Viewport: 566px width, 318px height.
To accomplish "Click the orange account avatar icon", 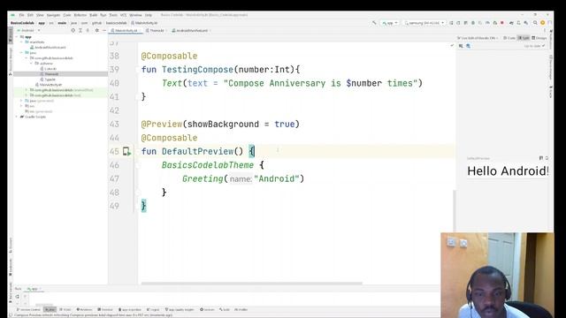I will pyautogui.click(x=542, y=23).
